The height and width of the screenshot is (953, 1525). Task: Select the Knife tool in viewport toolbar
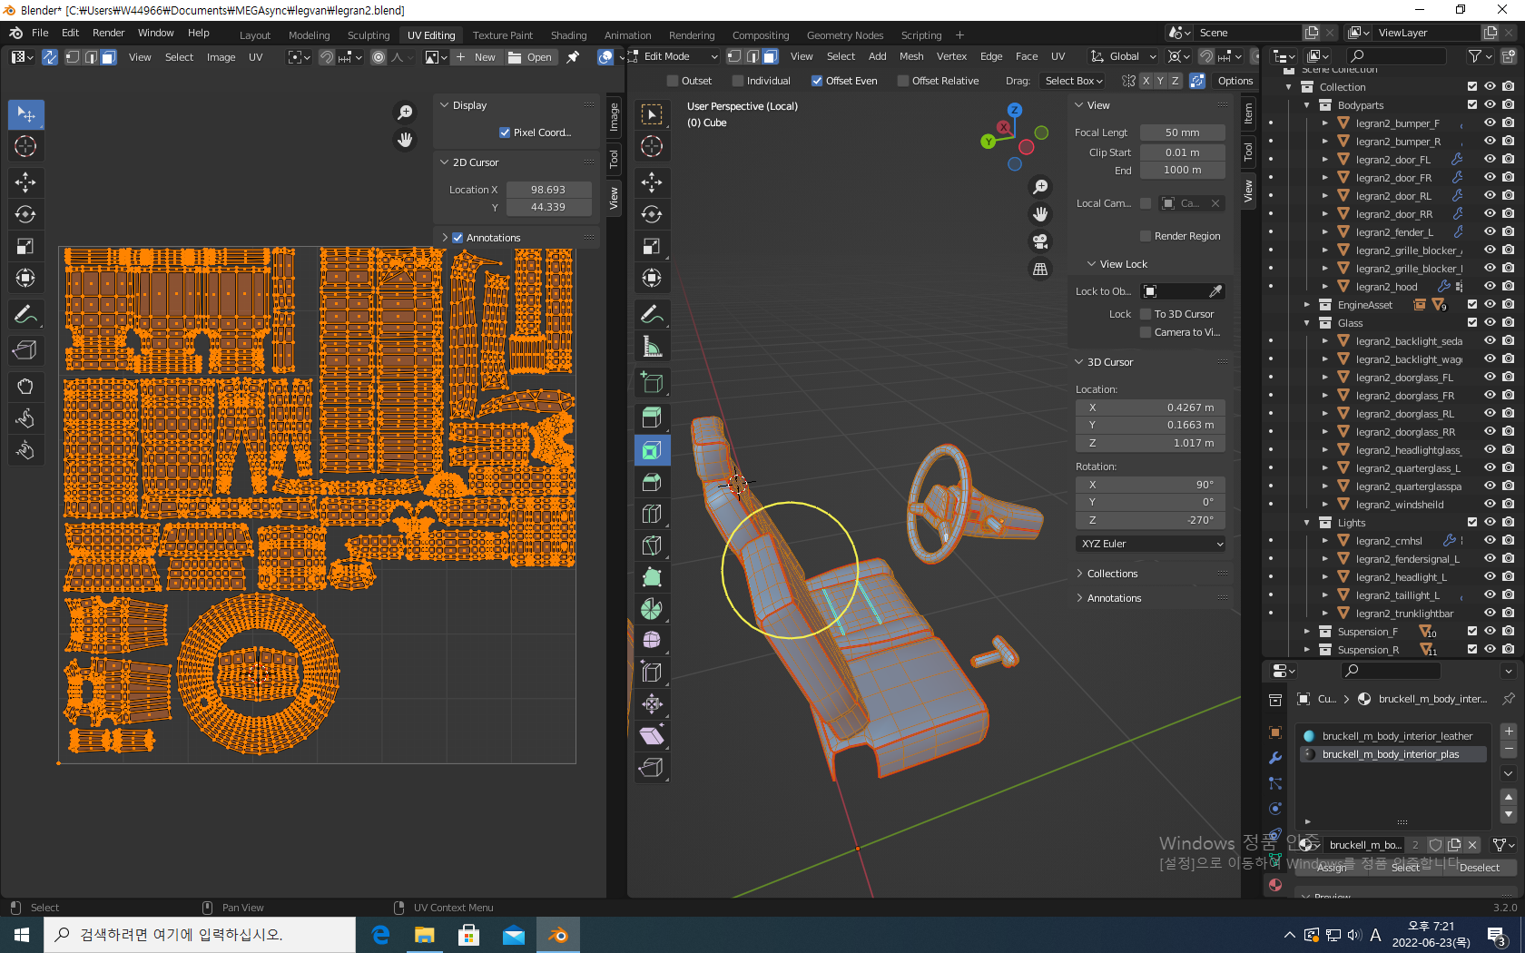pyautogui.click(x=652, y=545)
